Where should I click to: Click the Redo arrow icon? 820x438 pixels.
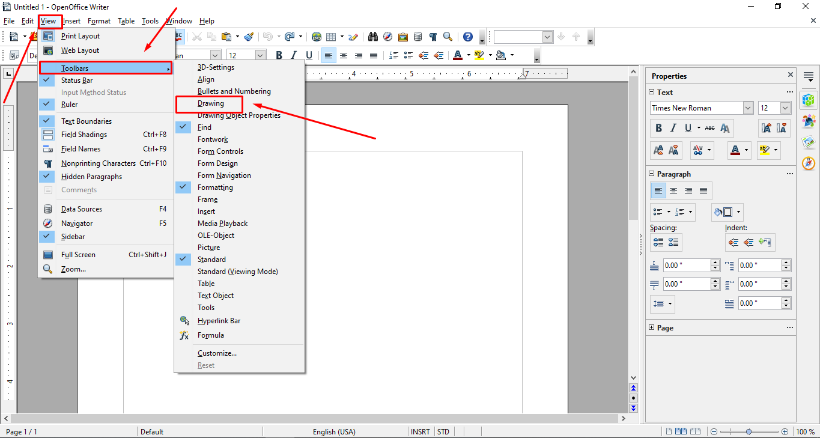click(290, 37)
